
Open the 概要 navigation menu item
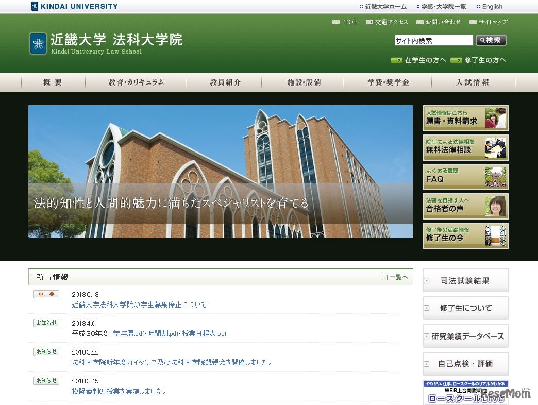pyautogui.click(x=52, y=82)
